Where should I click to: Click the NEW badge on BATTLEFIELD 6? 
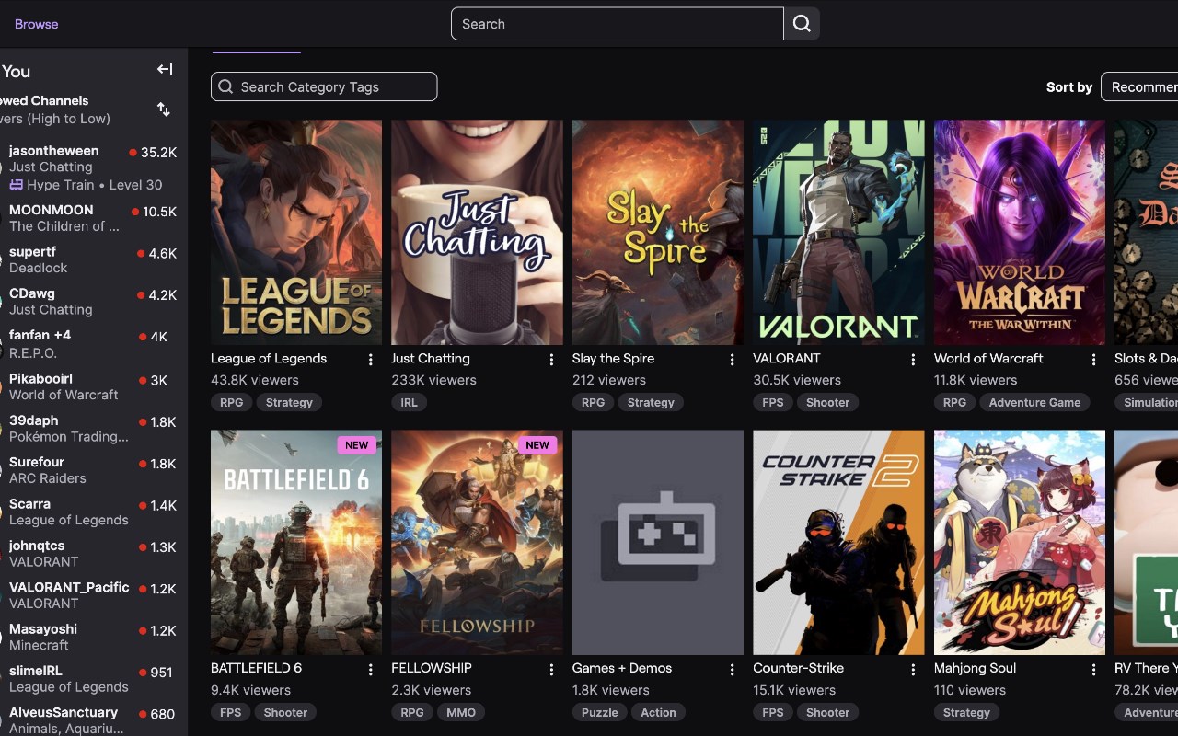(x=357, y=445)
